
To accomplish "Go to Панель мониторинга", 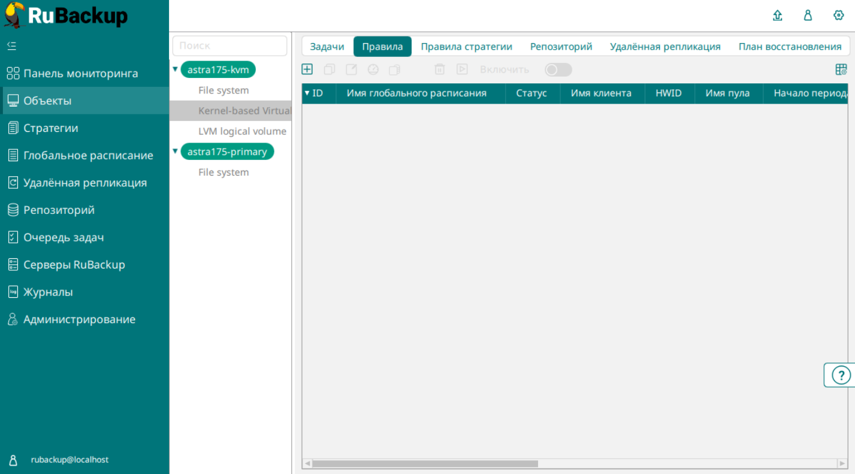I will click(x=80, y=74).
